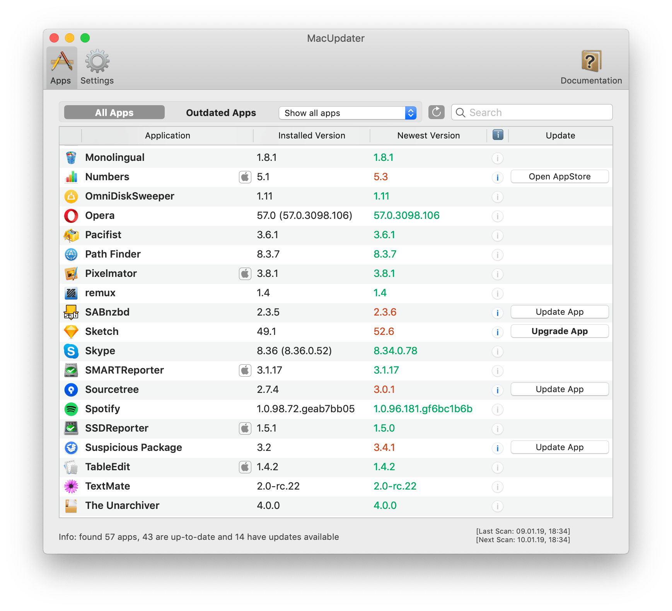
Task: Click the Numbers app icon
Action: 71,177
